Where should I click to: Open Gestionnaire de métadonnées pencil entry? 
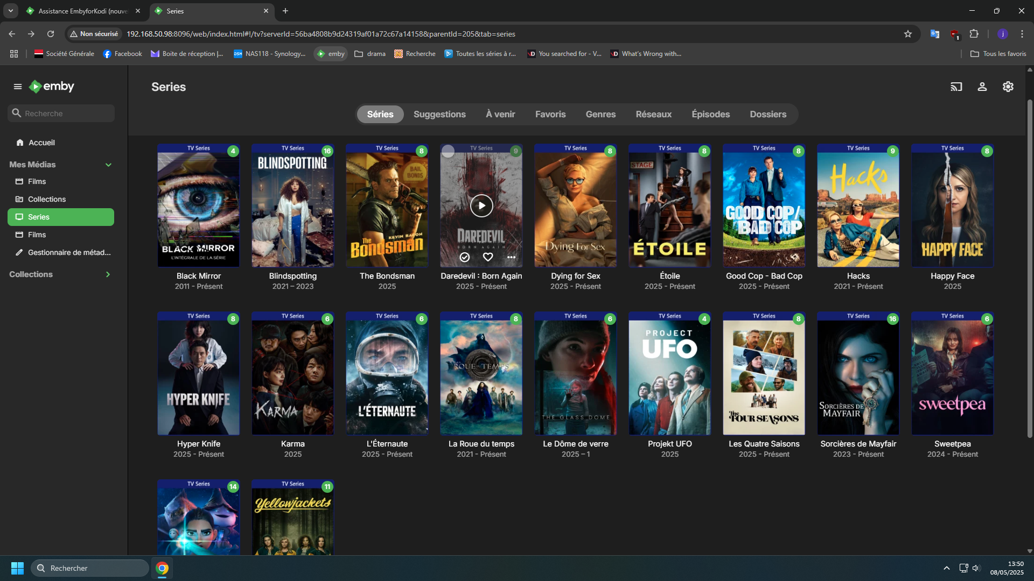(x=69, y=252)
